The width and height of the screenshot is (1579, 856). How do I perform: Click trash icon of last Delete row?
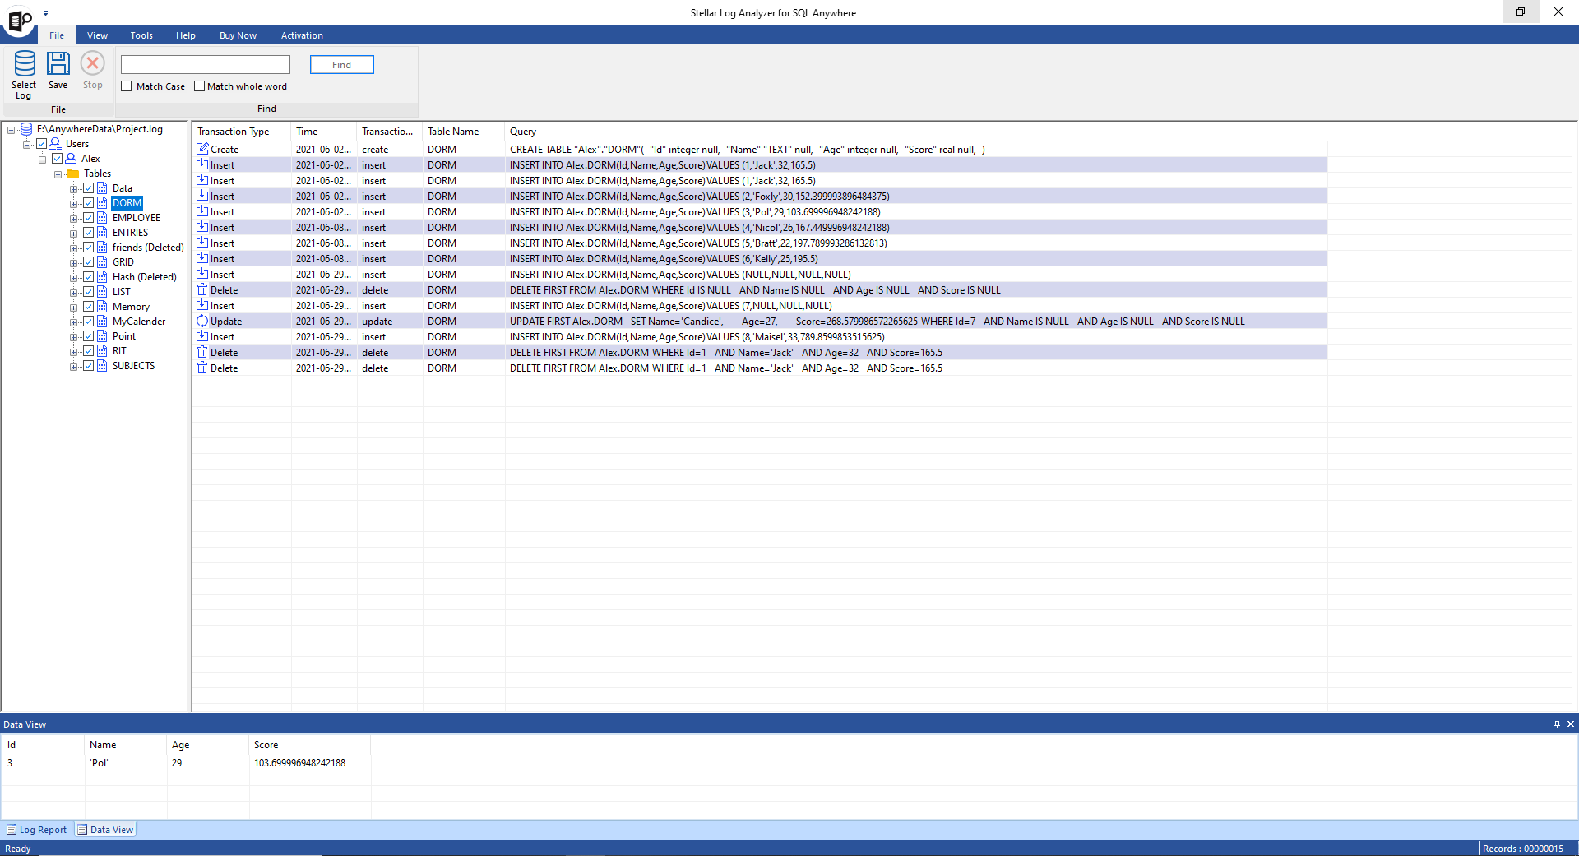202,368
